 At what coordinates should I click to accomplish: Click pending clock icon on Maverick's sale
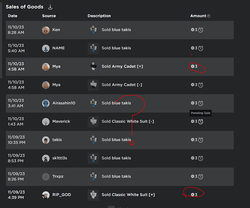tap(200, 122)
